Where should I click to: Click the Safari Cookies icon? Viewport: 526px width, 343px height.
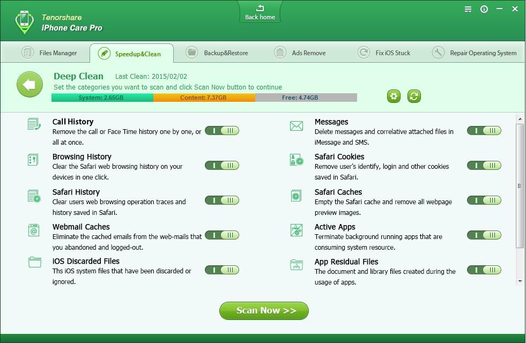click(297, 160)
